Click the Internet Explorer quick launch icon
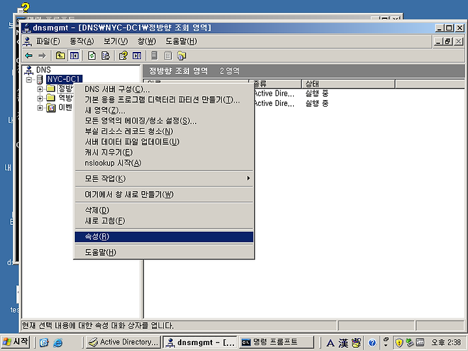This screenshot has width=468, height=351. coord(58,343)
